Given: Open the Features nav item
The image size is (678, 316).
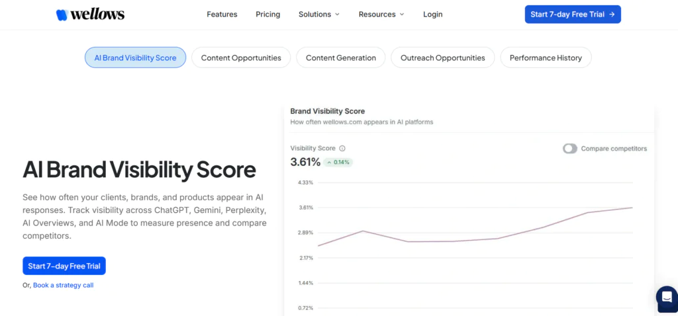Looking at the screenshot, I should click(222, 15).
